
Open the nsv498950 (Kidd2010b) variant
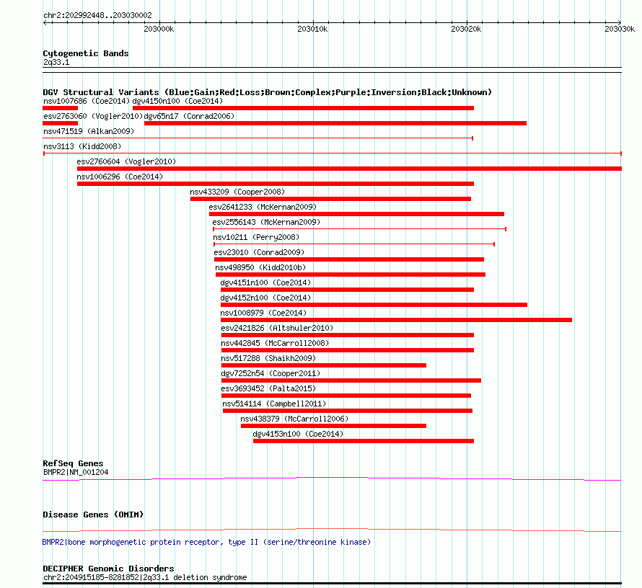(x=261, y=267)
